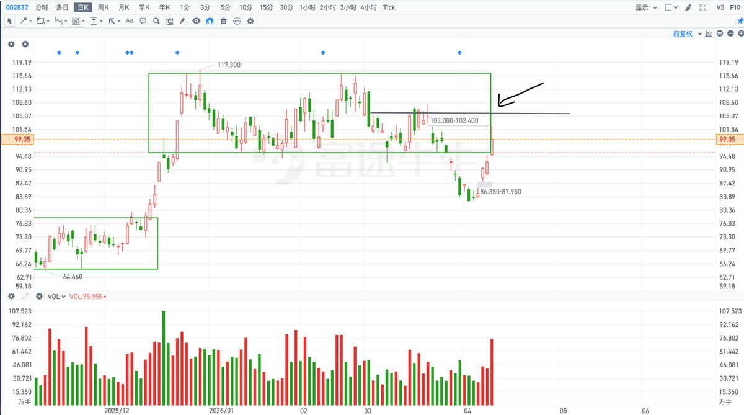Click the 64.460 low price label
Screen dimensions: 744x415
click(x=73, y=277)
